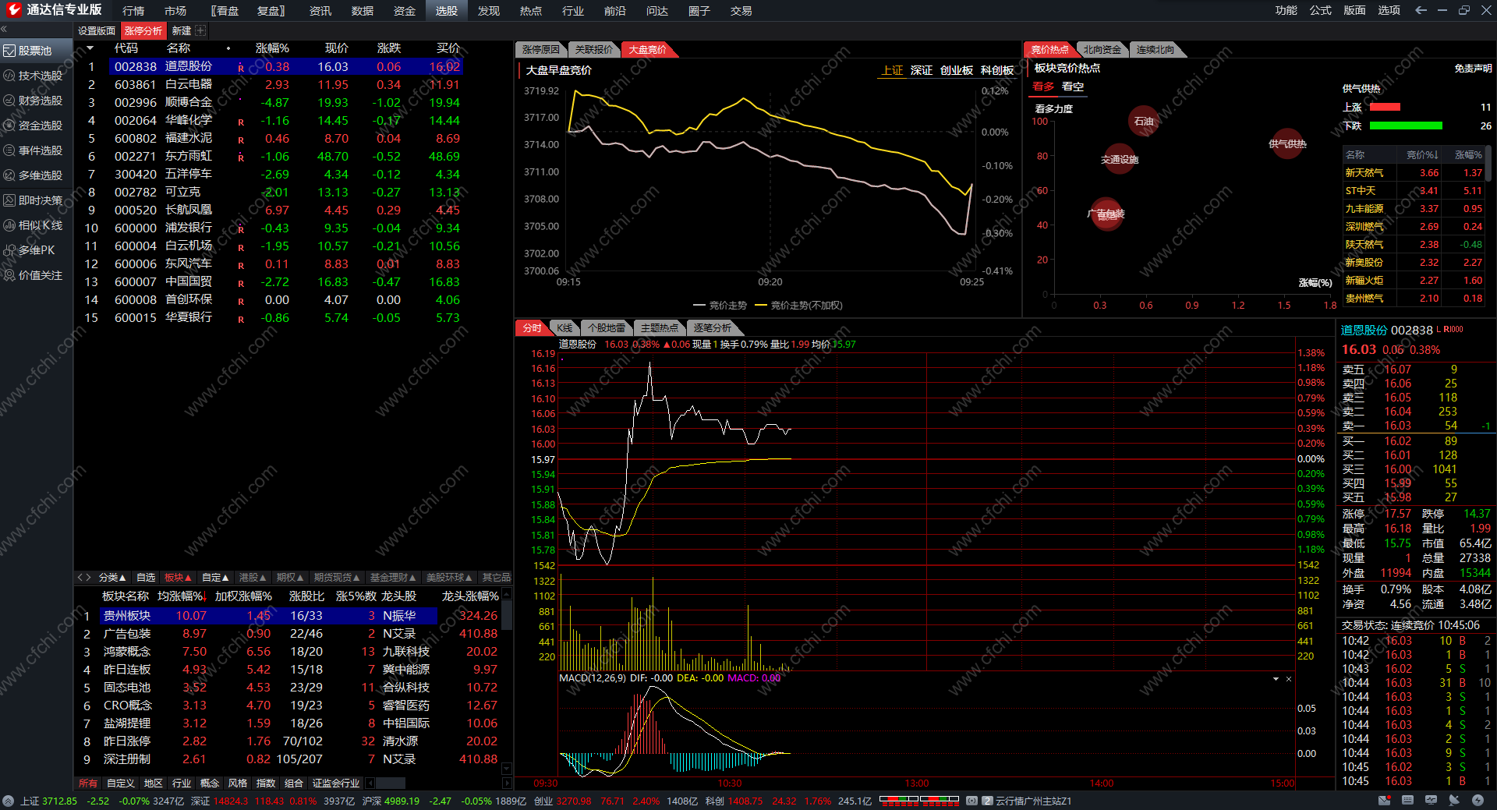Image resolution: width=1497 pixels, height=810 pixels.
Task: Click the 多维PK sidebar icon
Action: (x=9, y=250)
